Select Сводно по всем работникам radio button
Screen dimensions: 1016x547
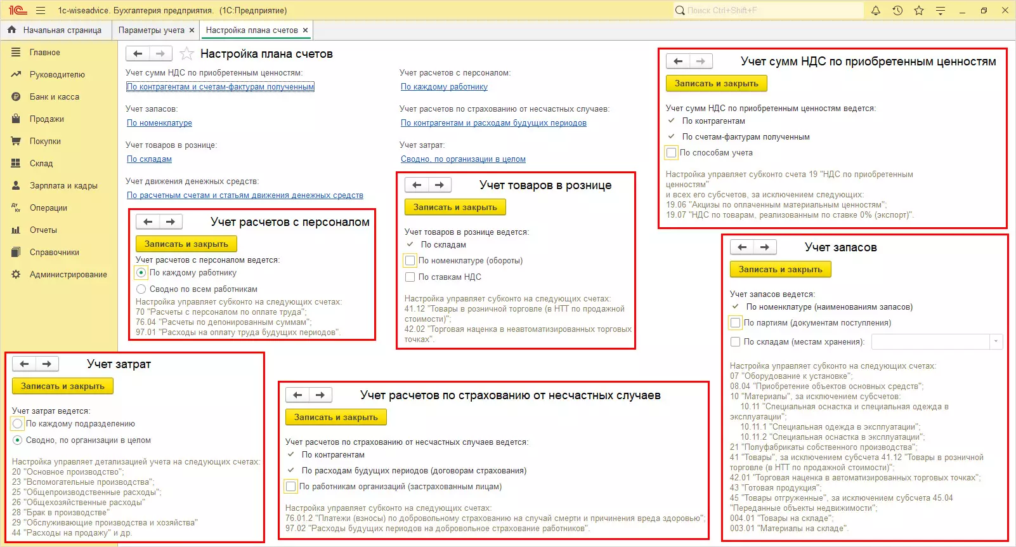141,289
